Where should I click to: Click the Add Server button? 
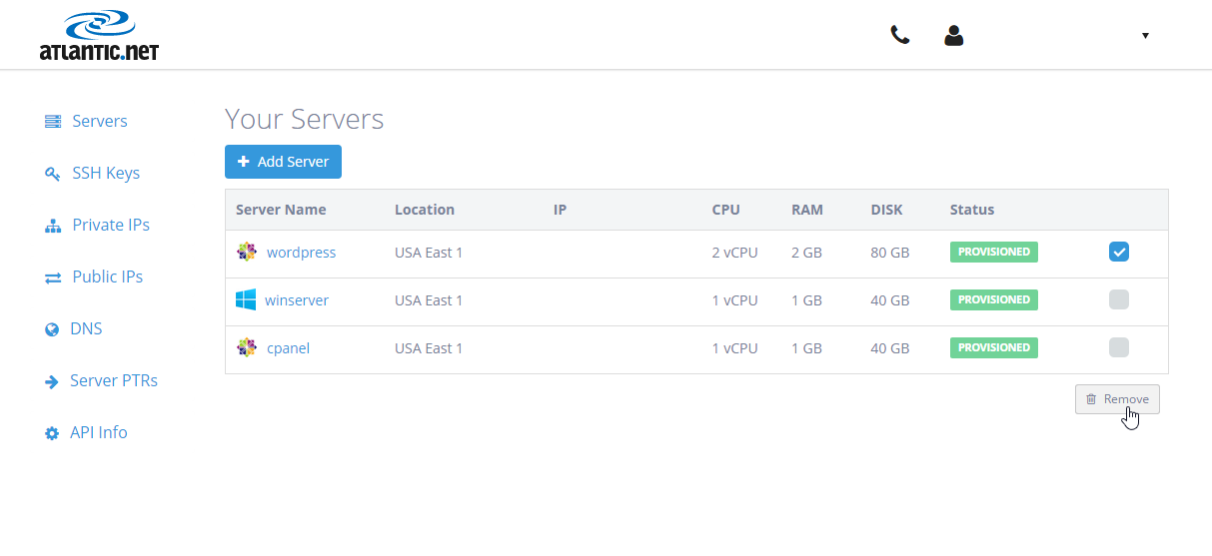pyautogui.click(x=283, y=162)
